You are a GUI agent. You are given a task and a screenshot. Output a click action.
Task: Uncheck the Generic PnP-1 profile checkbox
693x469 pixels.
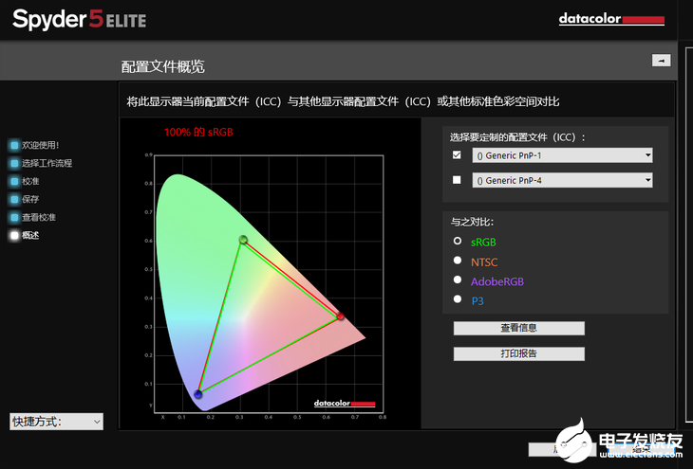(x=457, y=154)
